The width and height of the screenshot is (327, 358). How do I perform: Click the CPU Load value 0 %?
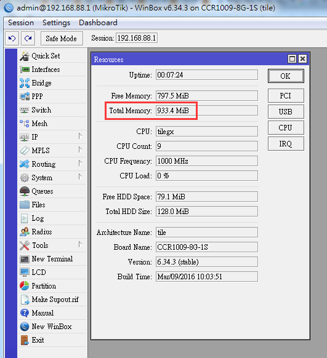point(207,176)
